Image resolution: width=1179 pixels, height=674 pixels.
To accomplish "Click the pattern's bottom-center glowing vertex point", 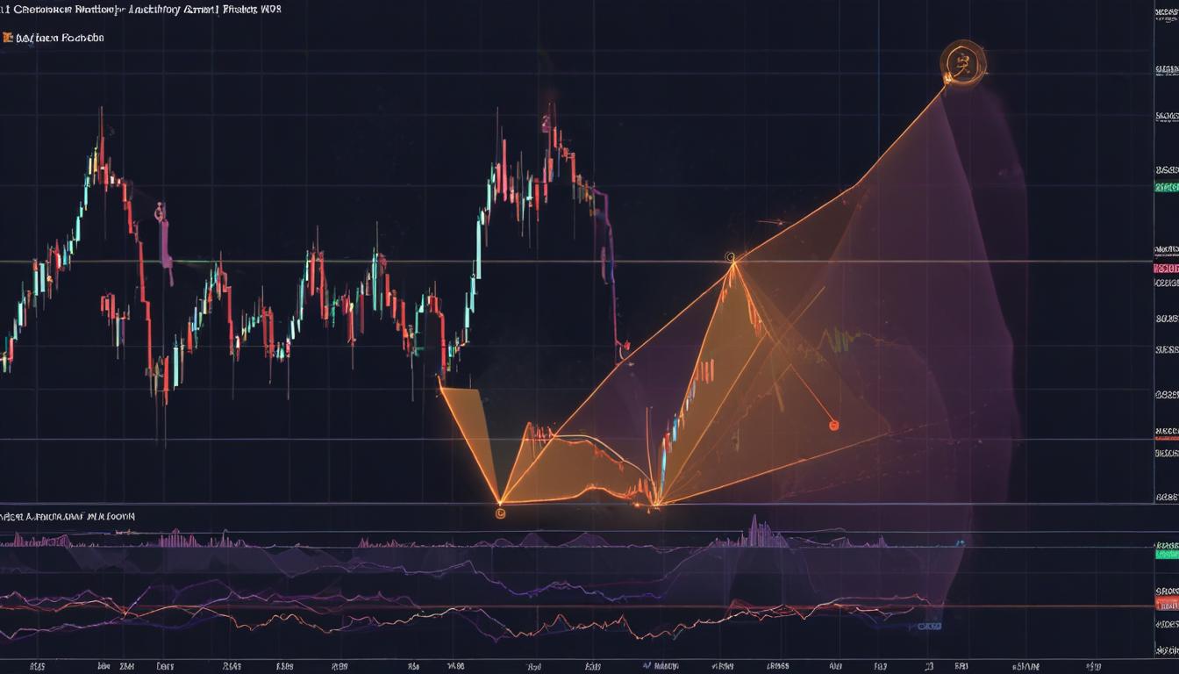I will click(x=655, y=504).
